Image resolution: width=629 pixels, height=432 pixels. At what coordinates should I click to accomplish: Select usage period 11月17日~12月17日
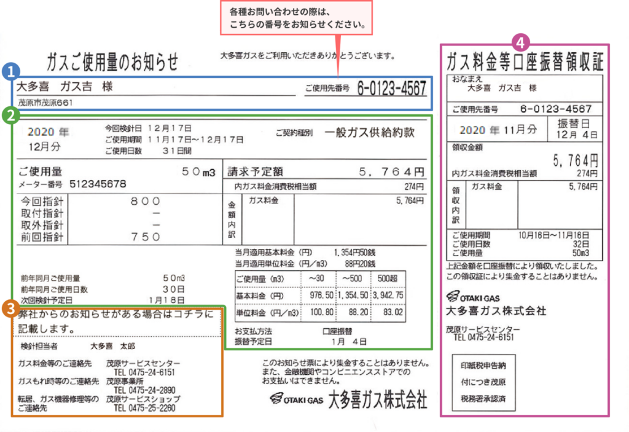click(195, 139)
